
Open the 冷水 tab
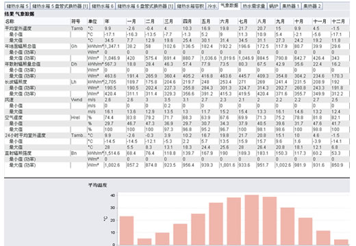click(212, 6)
